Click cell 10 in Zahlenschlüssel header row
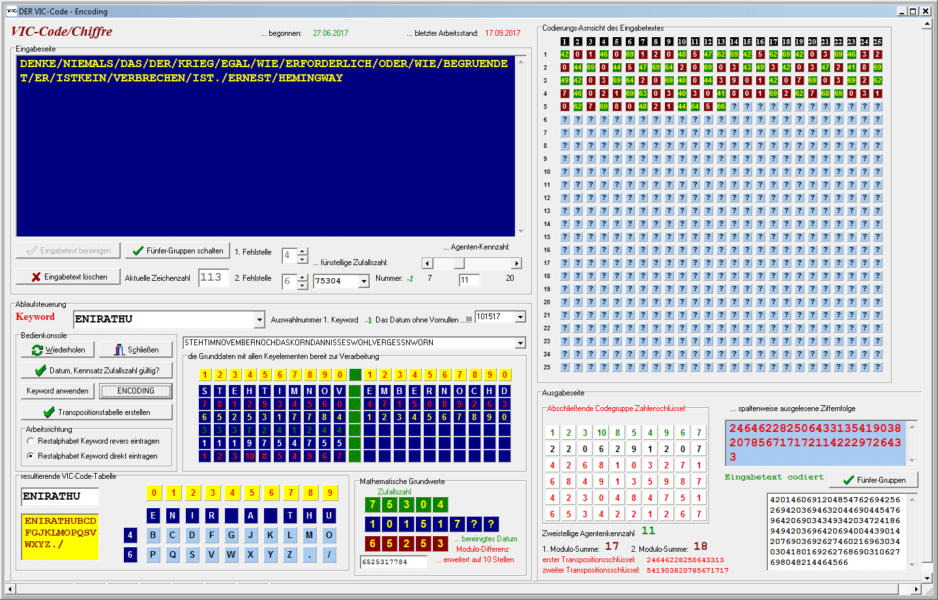This screenshot has height=600, width=938. 601,433
